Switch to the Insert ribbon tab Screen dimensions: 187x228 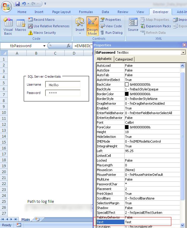(39, 12)
